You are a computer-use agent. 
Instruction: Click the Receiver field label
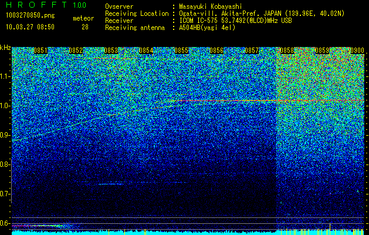[x=119, y=21]
